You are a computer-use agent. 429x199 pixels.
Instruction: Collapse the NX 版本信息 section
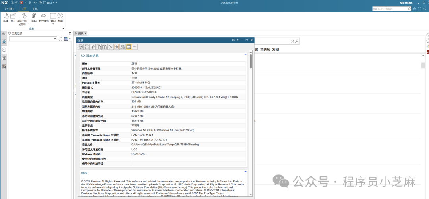(245, 54)
